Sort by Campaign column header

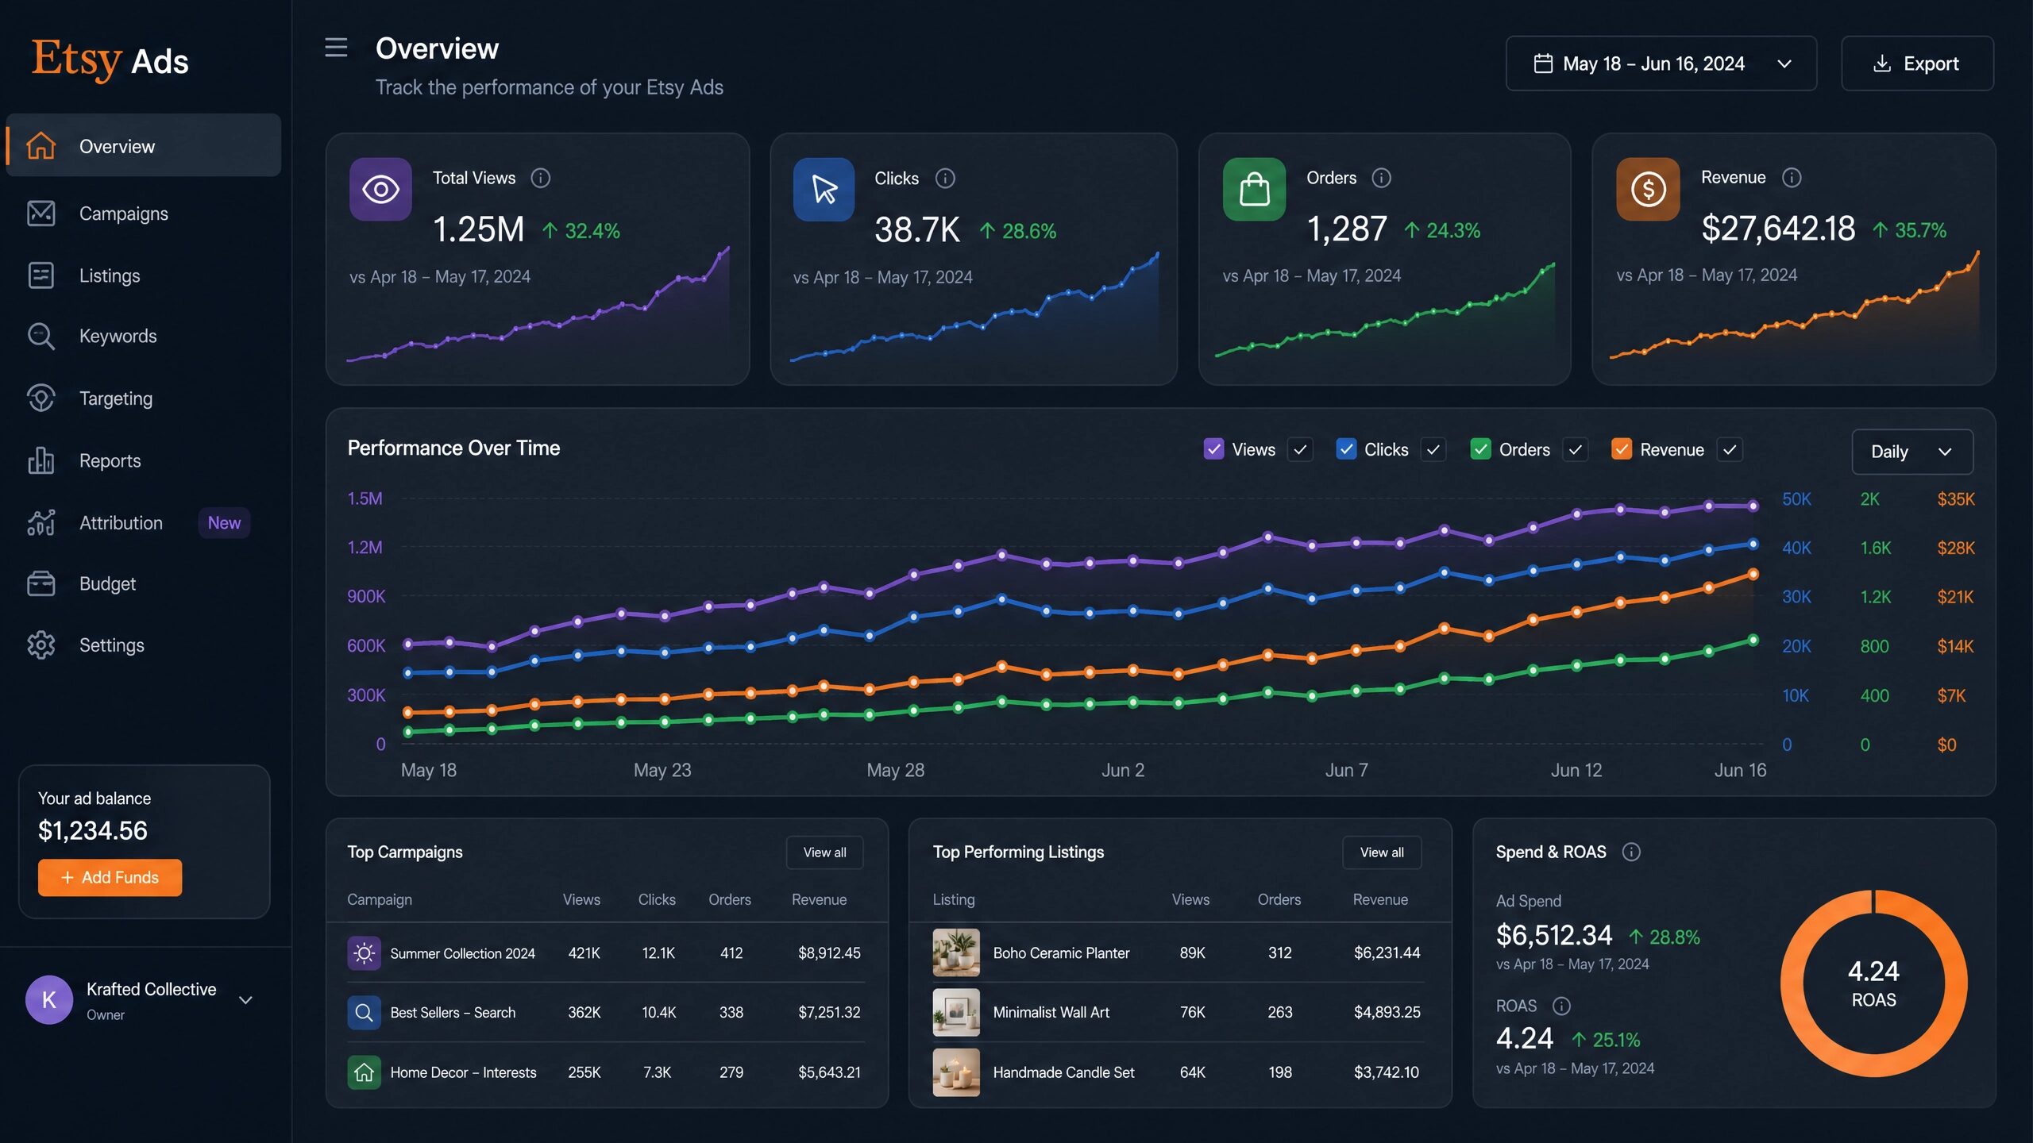pyautogui.click(x=379, y=899)
